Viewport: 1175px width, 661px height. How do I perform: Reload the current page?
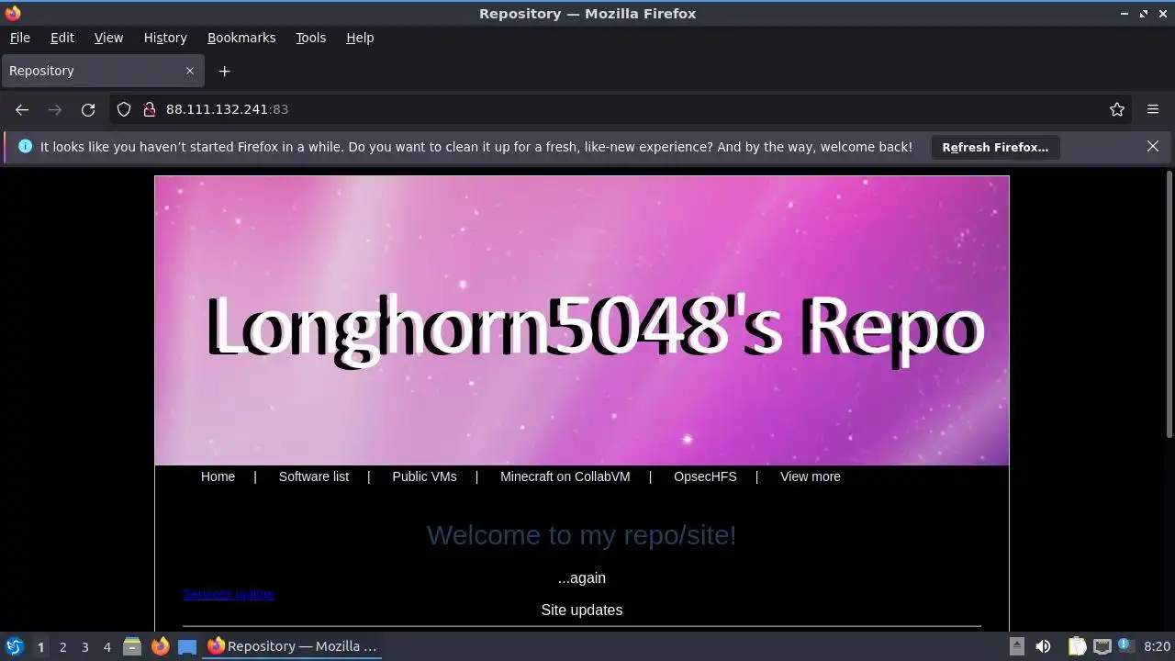click(88, 109)
